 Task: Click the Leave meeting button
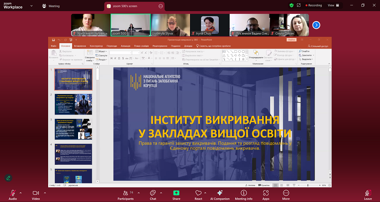(368, 195)
